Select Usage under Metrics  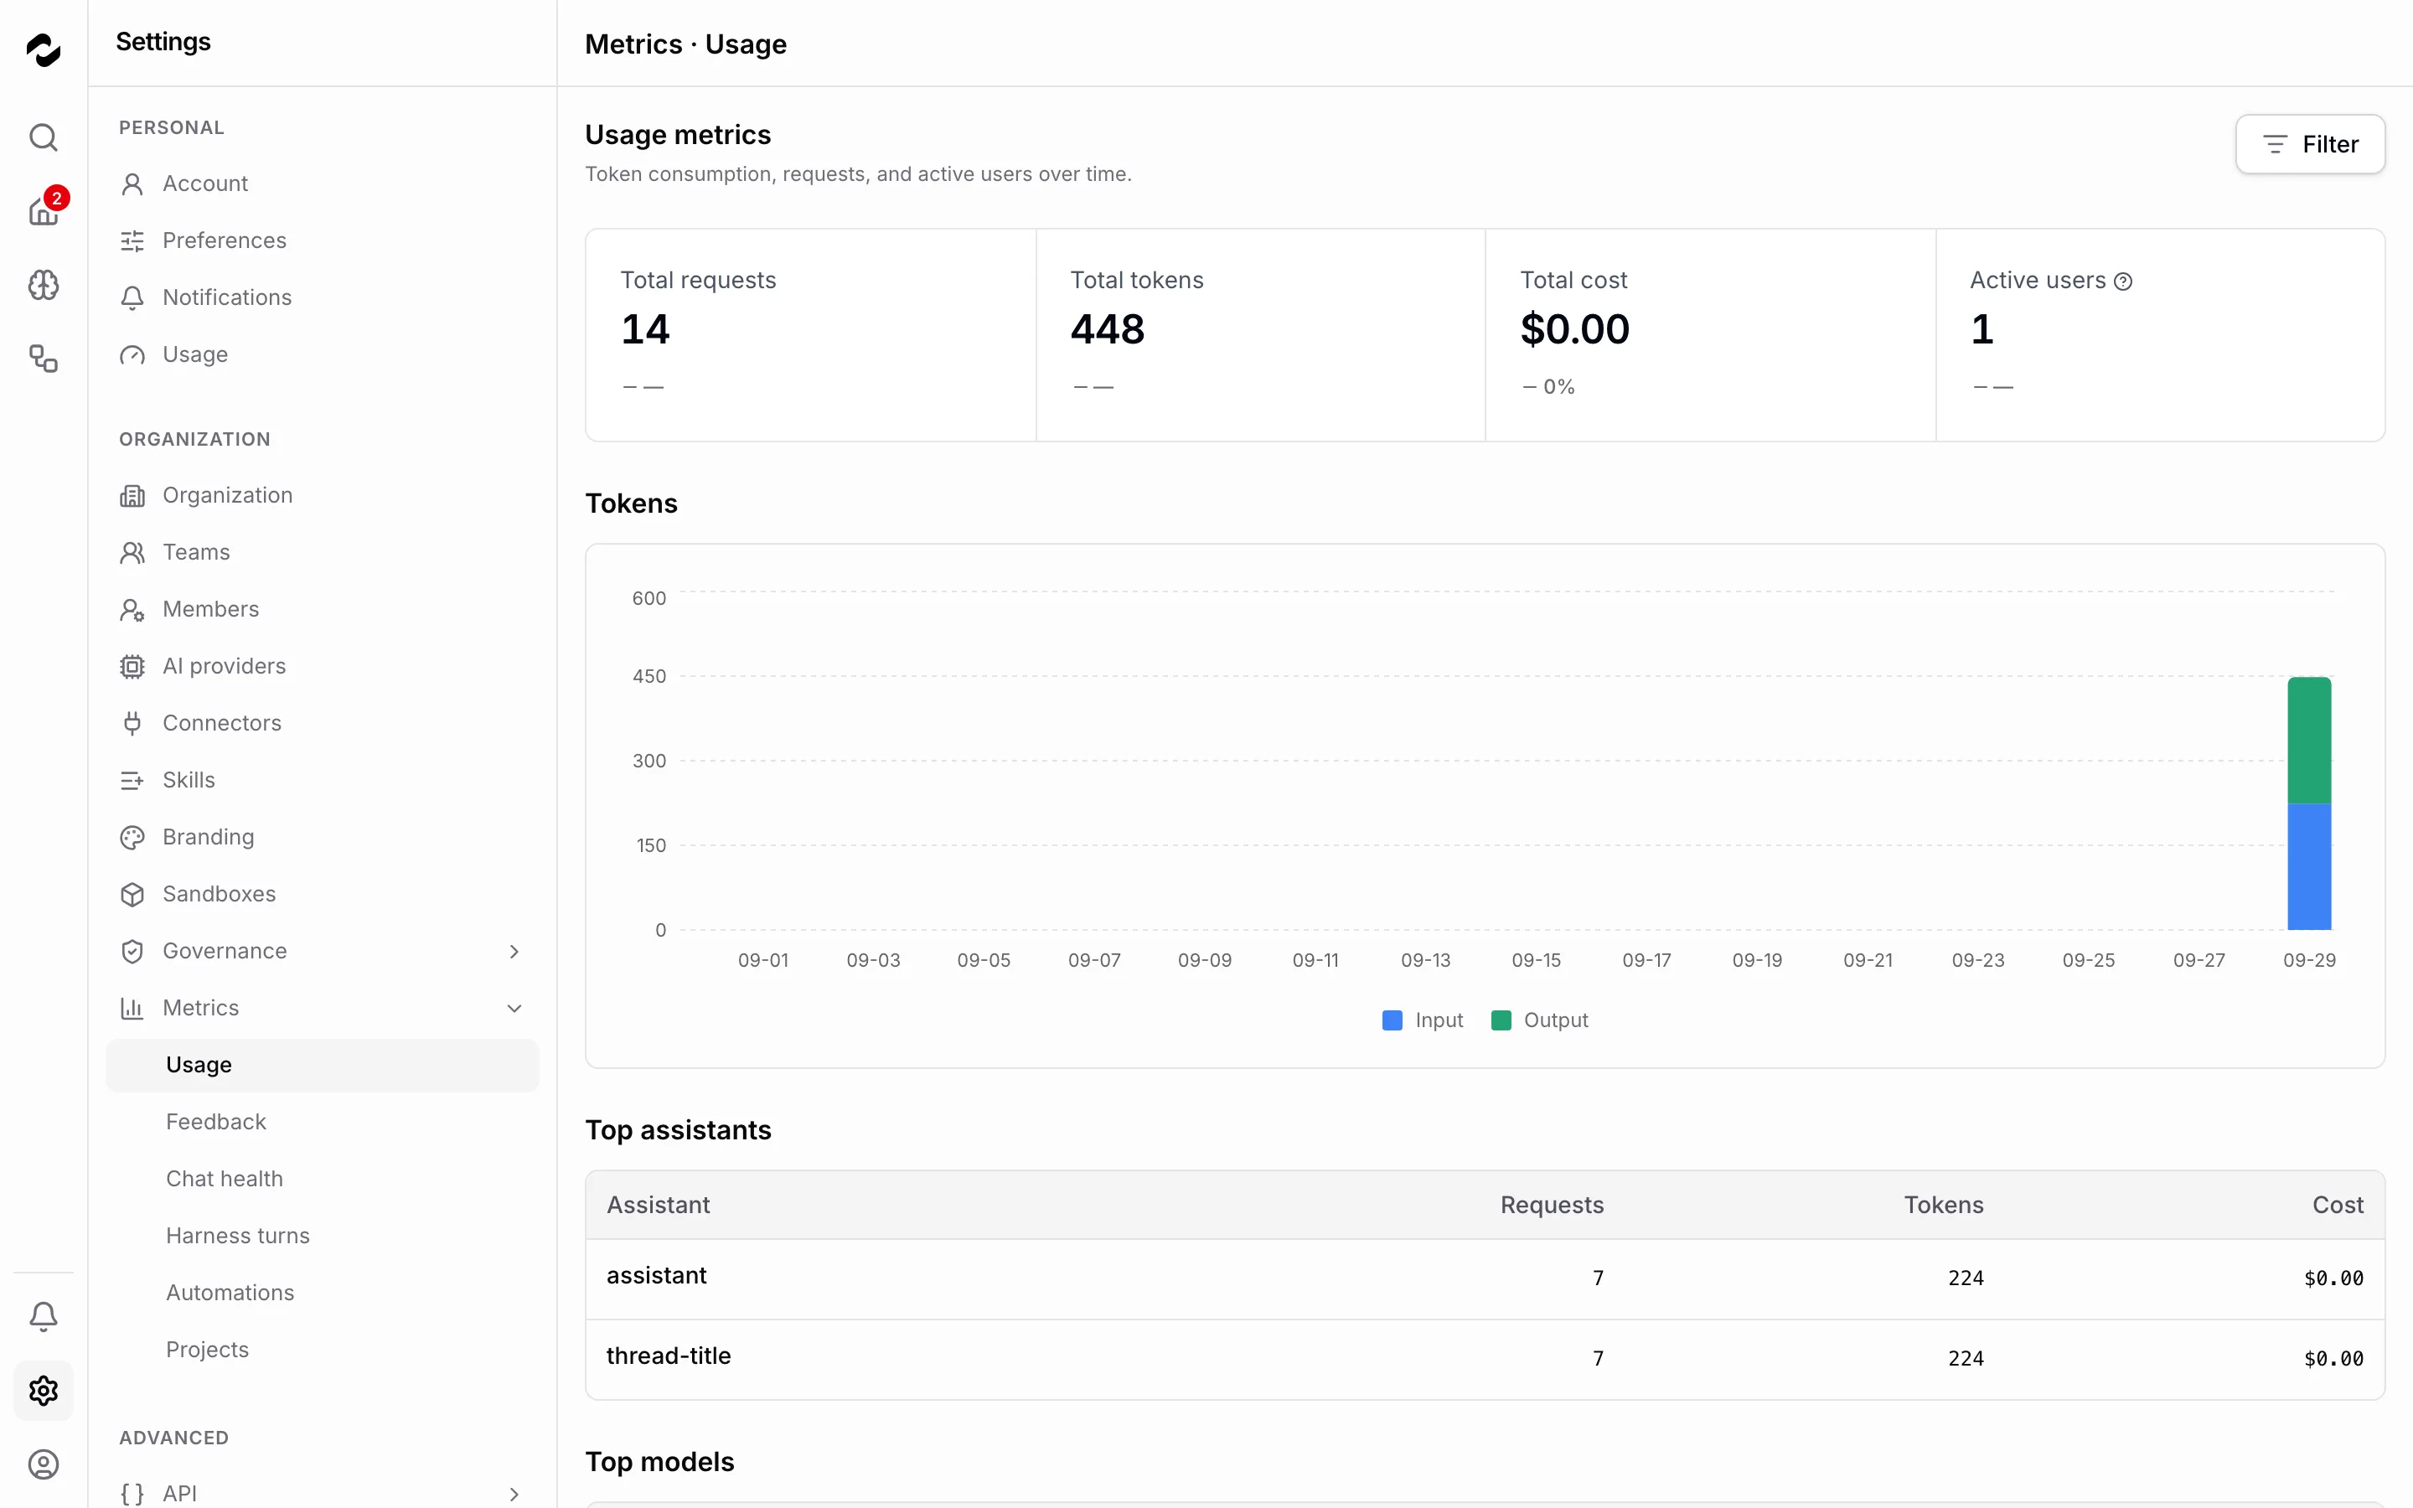click(x=322, y=1064)
